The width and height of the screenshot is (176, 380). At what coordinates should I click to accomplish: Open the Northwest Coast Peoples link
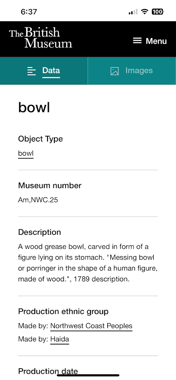coord(91,326)
